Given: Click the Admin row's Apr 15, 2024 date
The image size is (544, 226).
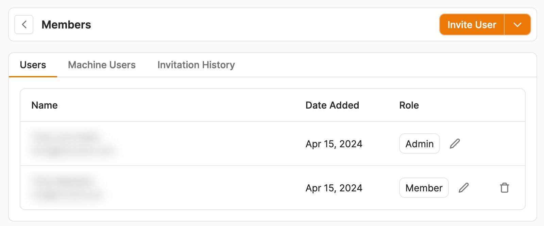Looking at the screenshot, I should click(x=334, y=144).
